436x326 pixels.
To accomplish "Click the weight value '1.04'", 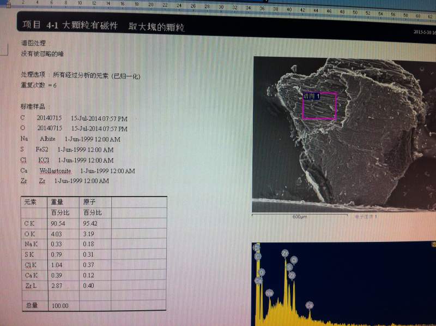I will pyautogui.click(x=57, y=265).
